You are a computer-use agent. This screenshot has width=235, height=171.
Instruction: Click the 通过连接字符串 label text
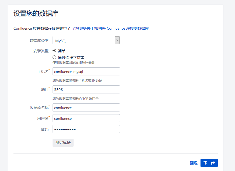pos(71,58)
